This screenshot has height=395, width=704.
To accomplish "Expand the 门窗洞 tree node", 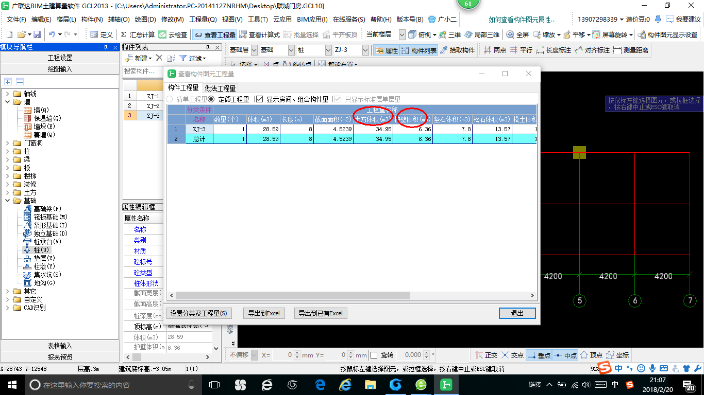I will tap(8, 143).
